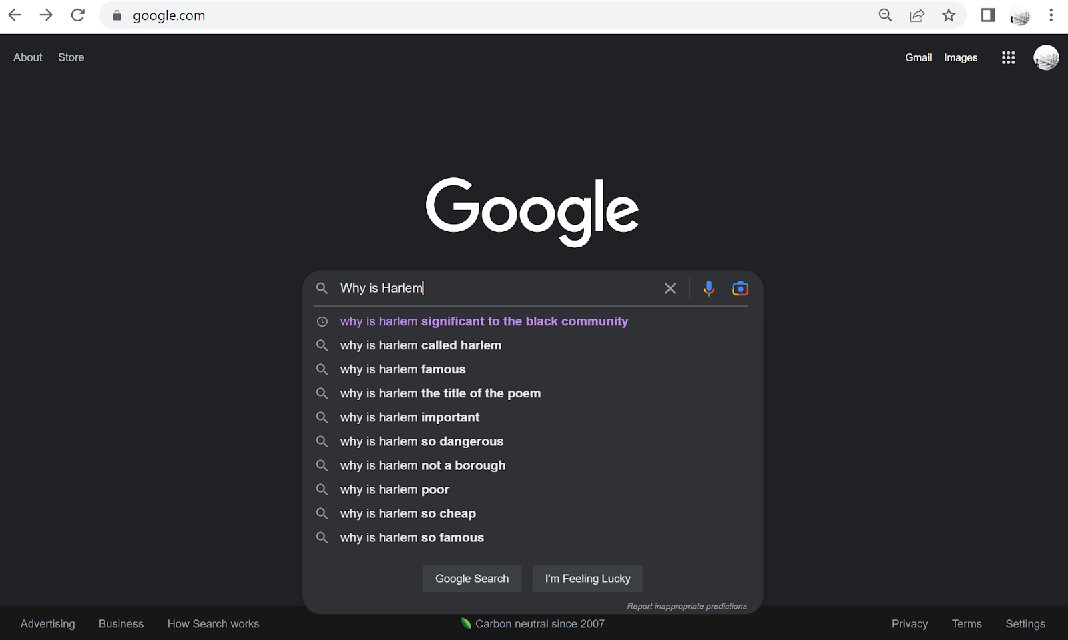Screen dimensions: 1068x640
Task: Report inappropriate predictions
Action: (687, 606)
